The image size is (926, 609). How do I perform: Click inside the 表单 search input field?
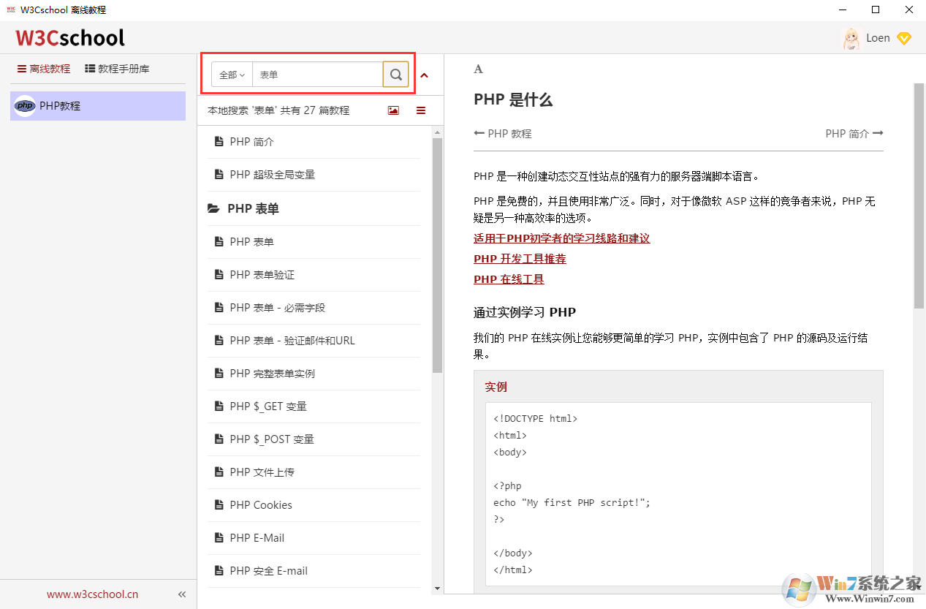pyautogui.click(x=314, y=74)
